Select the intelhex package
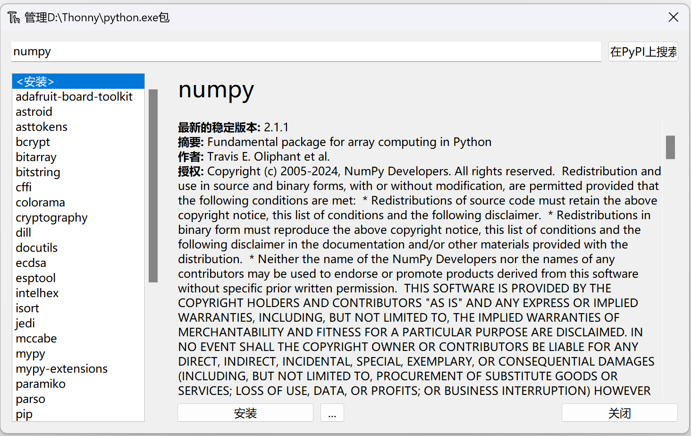The image size is (691, 436). point(37,293)
